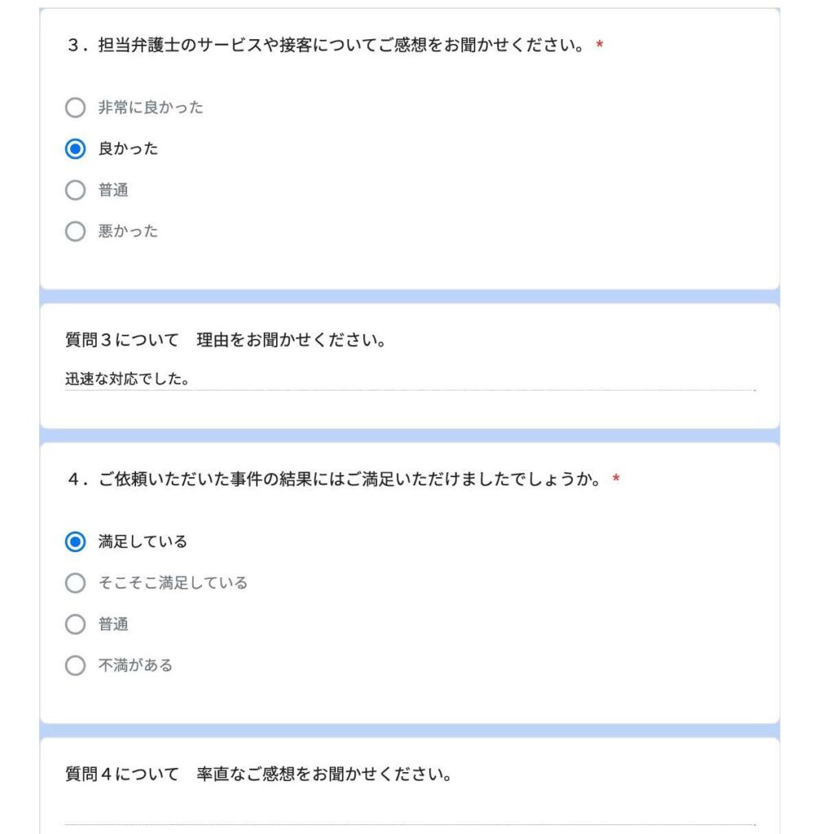Click the 不満がある option label text
This screenshot has height=834, width=818.
pyautogui.click(x=135, y=666)
